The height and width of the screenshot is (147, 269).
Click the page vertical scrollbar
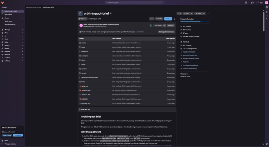pyautogui.click(x=264, y=21)
